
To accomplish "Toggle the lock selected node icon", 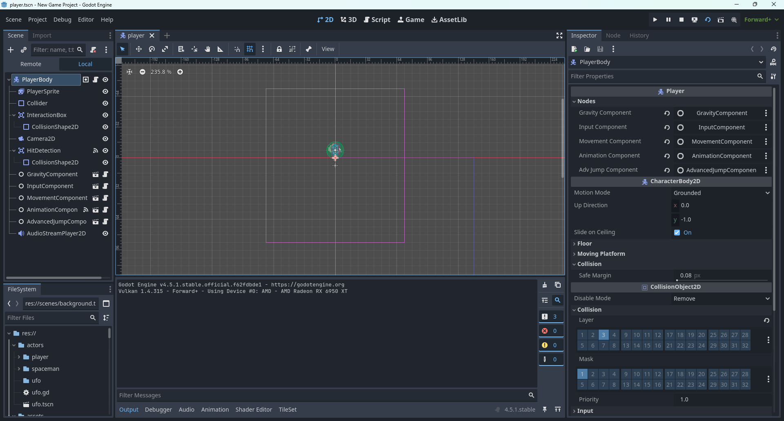I will (279, 49).
